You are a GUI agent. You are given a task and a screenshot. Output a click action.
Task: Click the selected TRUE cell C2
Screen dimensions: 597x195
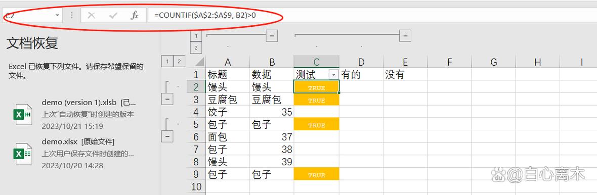316,87
